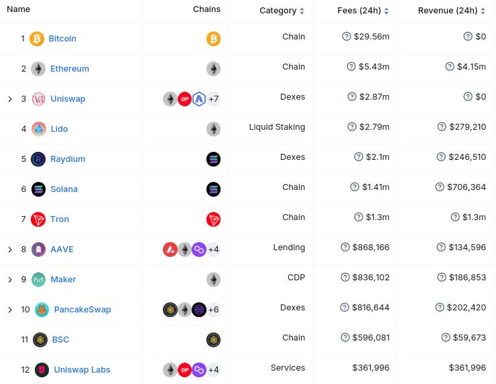This screenshot has height=384, width=496.
Task: Click the Arbitrum chain icon in Uniswap row
Action: (199, 99)
